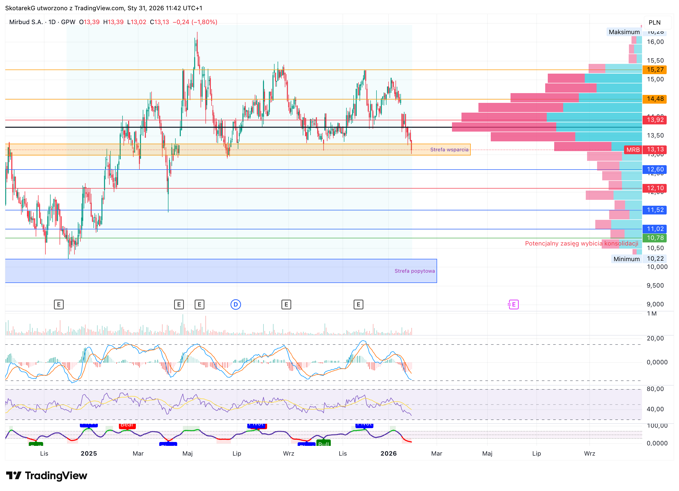Viewport: 679px width, 491px height.
Task: Click the 2026 time axis label
Action: [x=388, y=453]
